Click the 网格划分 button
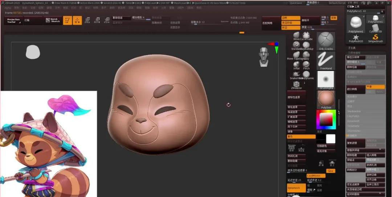The height and width of the screenshot is (197, 392). tap(356, 170)
